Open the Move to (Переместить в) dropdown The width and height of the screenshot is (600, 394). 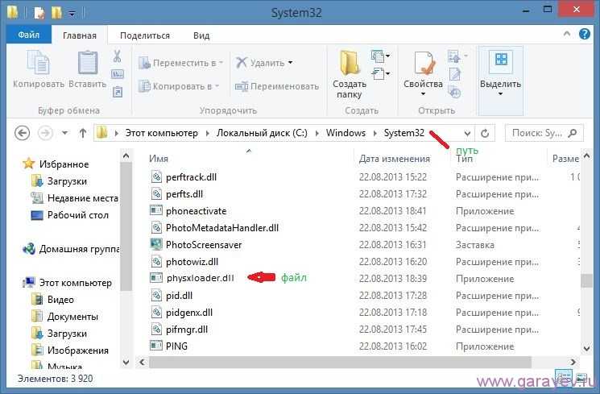click(181, 63)
